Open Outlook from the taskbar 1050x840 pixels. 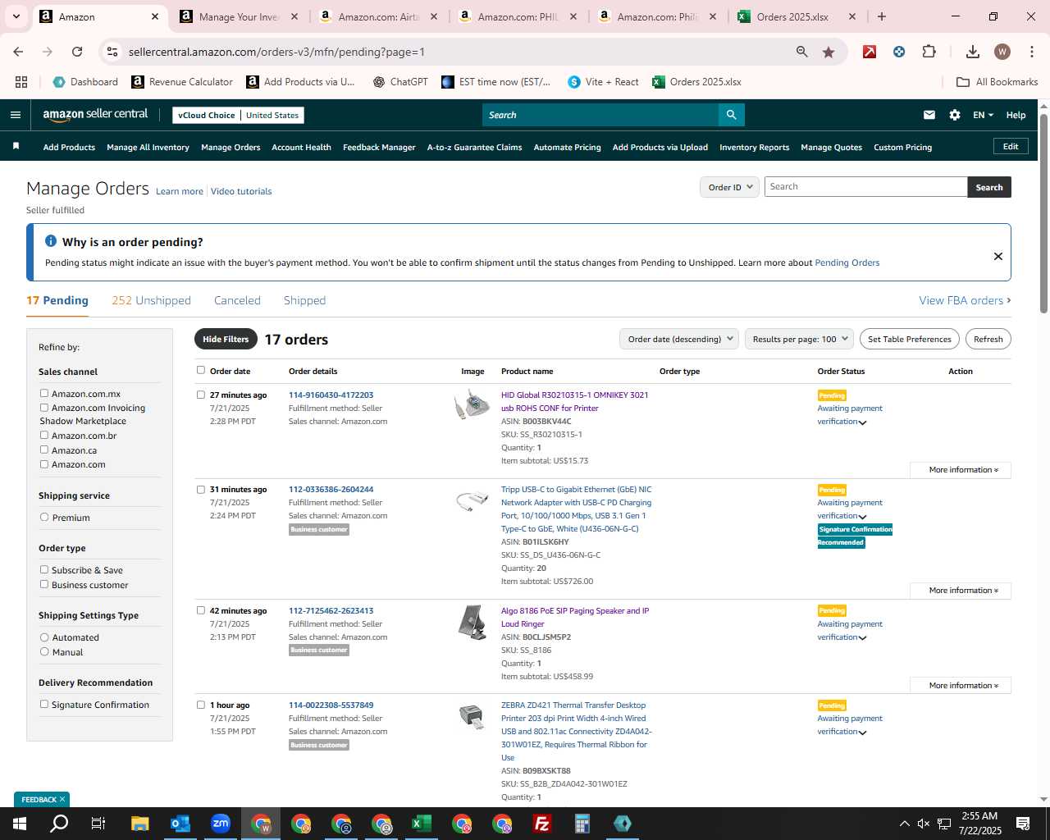point(180,824)
